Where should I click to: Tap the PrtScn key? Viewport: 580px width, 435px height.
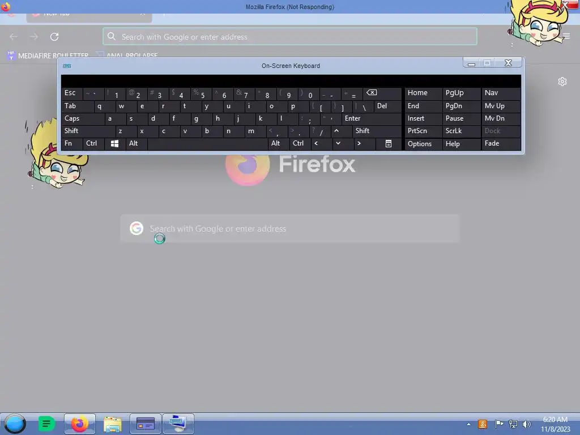coord(424,131)
